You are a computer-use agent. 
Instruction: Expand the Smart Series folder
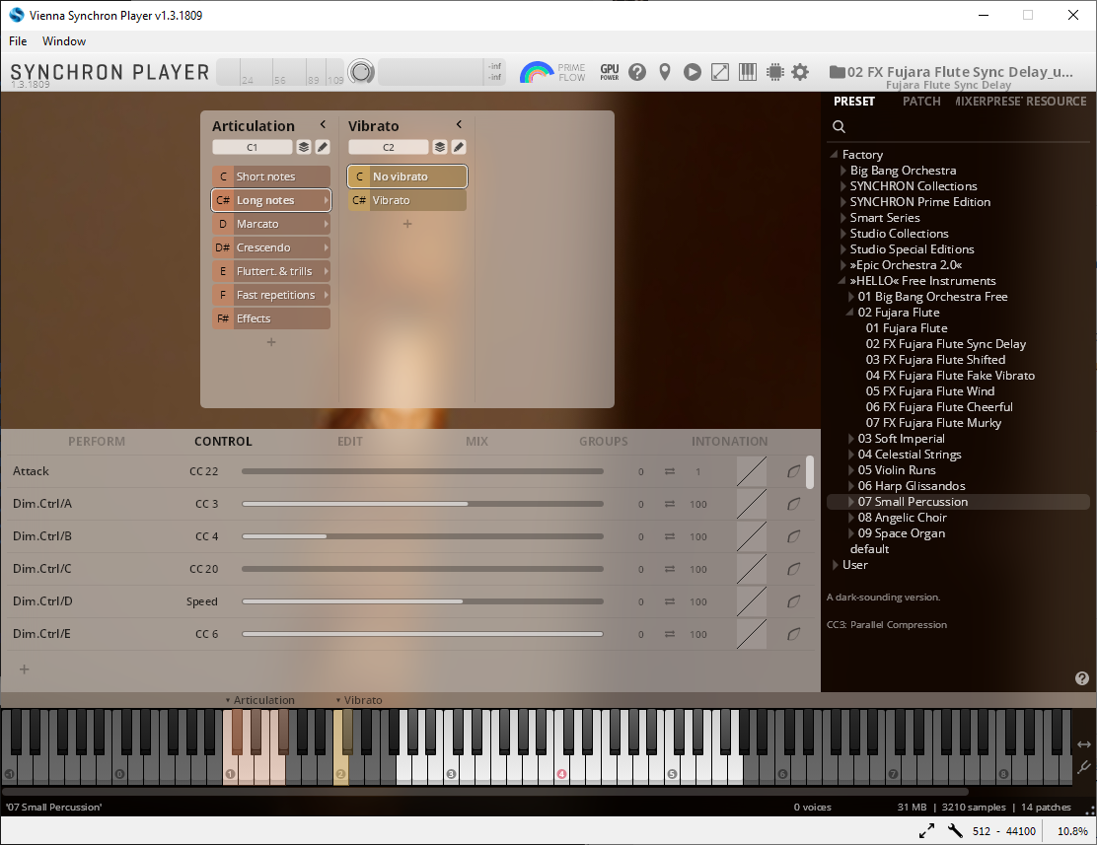click(x=843, y=218)
